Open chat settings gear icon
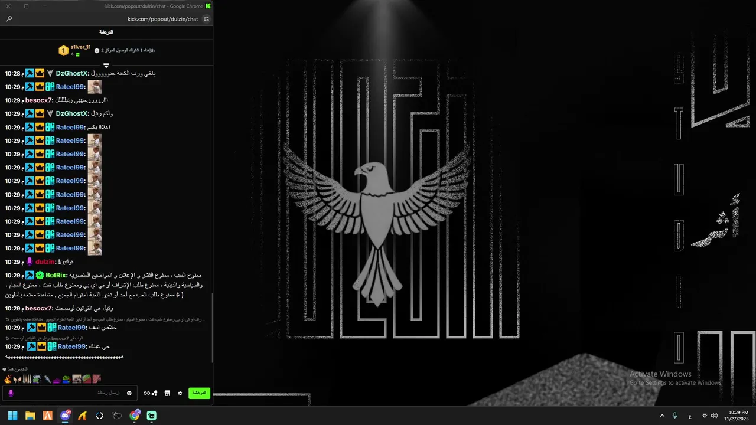 (180, 393)
